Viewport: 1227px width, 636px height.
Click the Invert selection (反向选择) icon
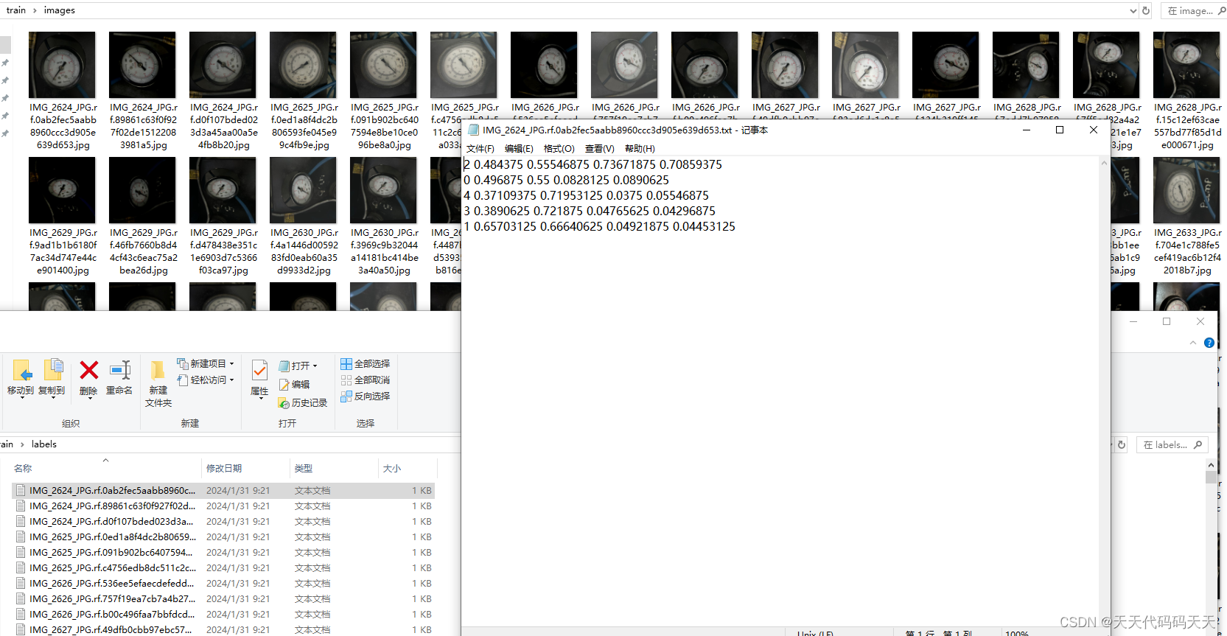(x=346, y=396)
